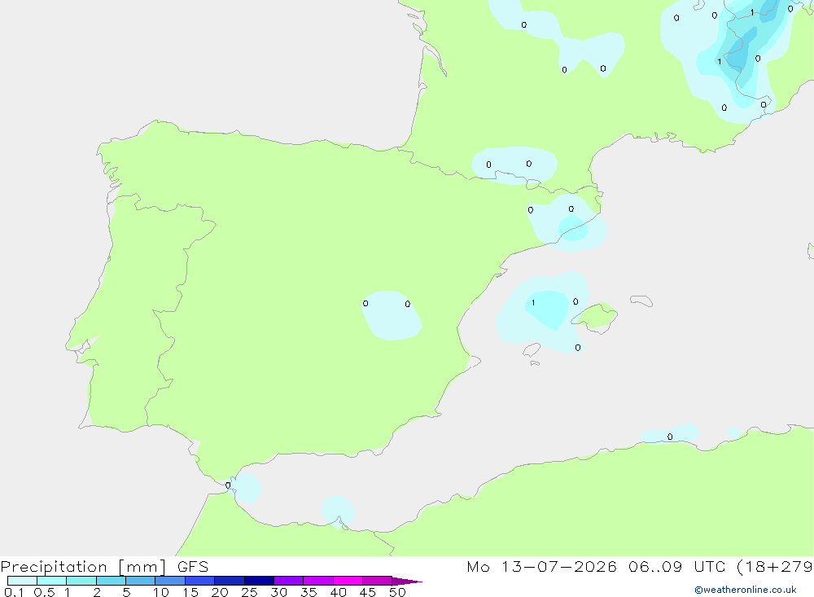
Task: Click the 5–10 mm legend color swatch
Action: [x=140, y=581]
